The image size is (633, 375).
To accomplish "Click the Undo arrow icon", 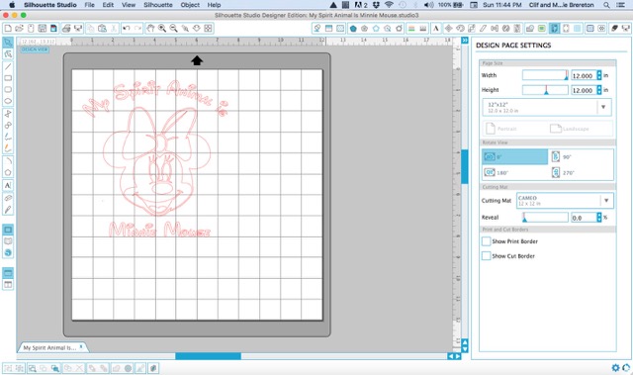I will (x=127, y=28).
